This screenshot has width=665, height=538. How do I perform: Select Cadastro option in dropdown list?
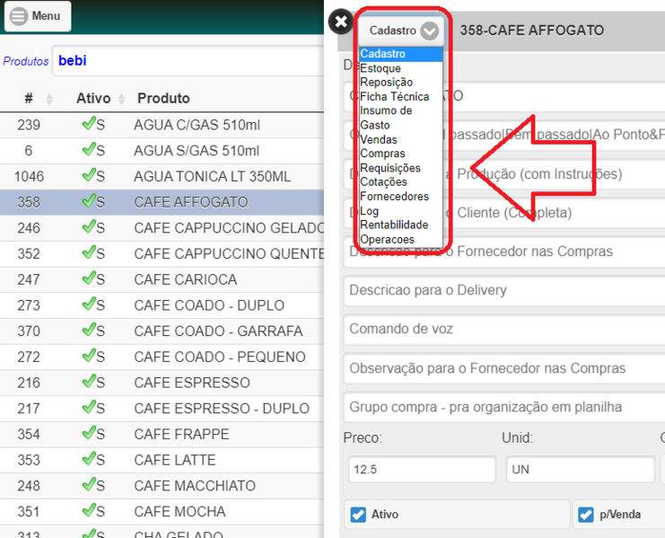tap(401, 54)
